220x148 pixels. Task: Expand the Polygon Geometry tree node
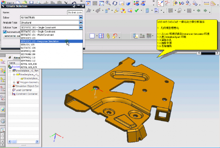[x=14, y=82]
